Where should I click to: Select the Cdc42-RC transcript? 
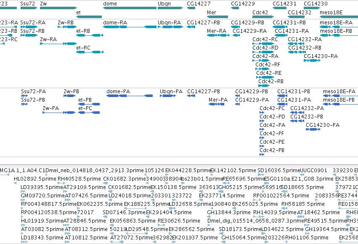click(x=263, y=44)
